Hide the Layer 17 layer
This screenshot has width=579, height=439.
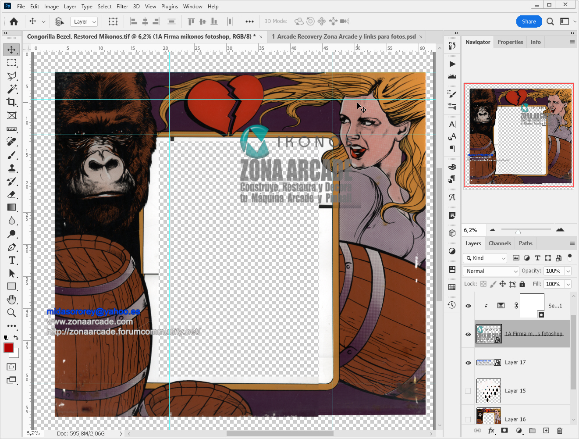[468, 362]
